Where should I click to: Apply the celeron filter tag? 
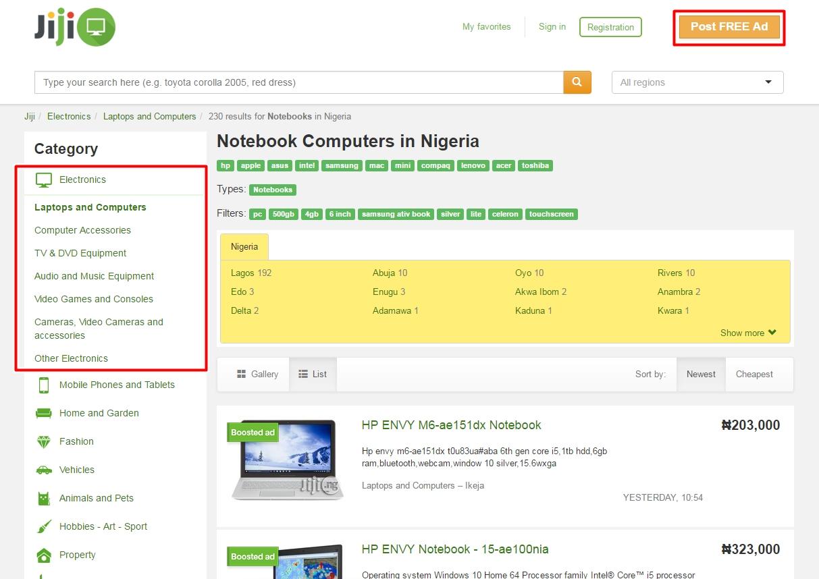(x=505, y=214)
